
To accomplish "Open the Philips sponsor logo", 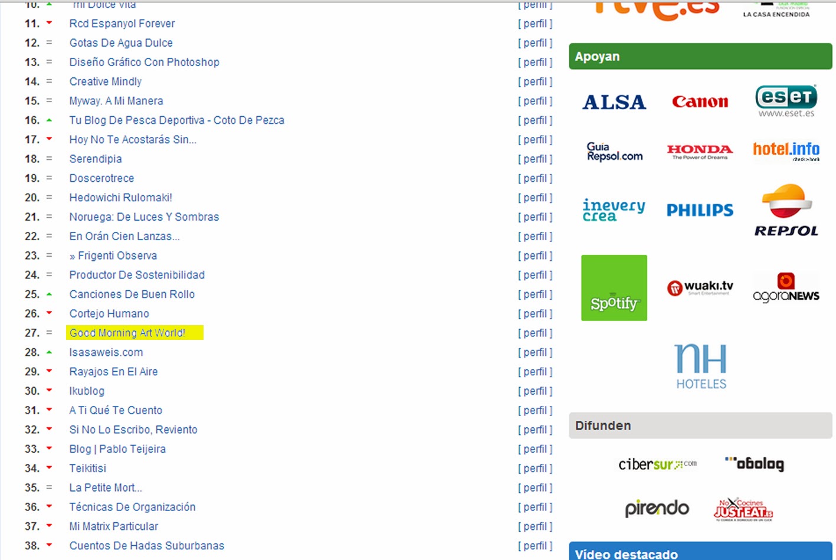I will point(700,210).
